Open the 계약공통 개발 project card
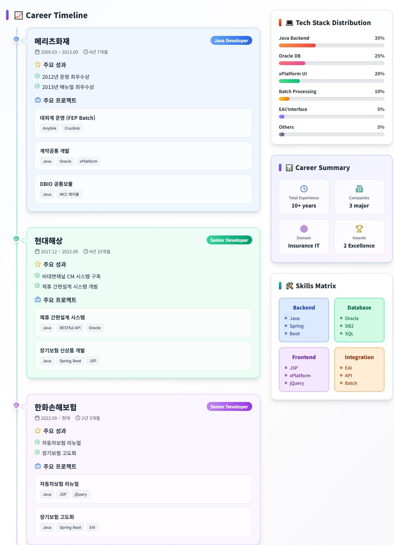Viewport: 394px width, 545px height. pos(143,156)
